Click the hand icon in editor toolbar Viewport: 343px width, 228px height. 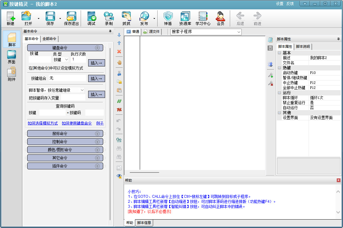click(x=119, y=63)
